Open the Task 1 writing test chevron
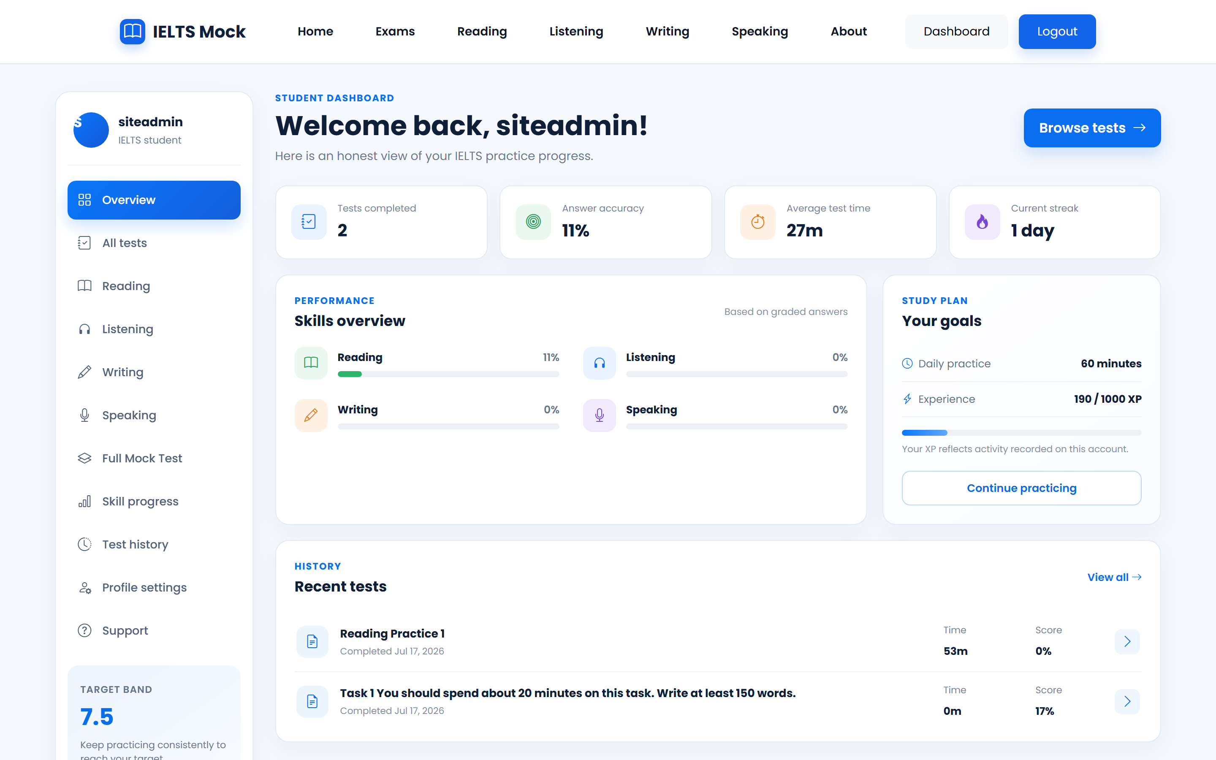This screenshot has width=1216, height=760. pyautogui.click(x=1127, y=701)
